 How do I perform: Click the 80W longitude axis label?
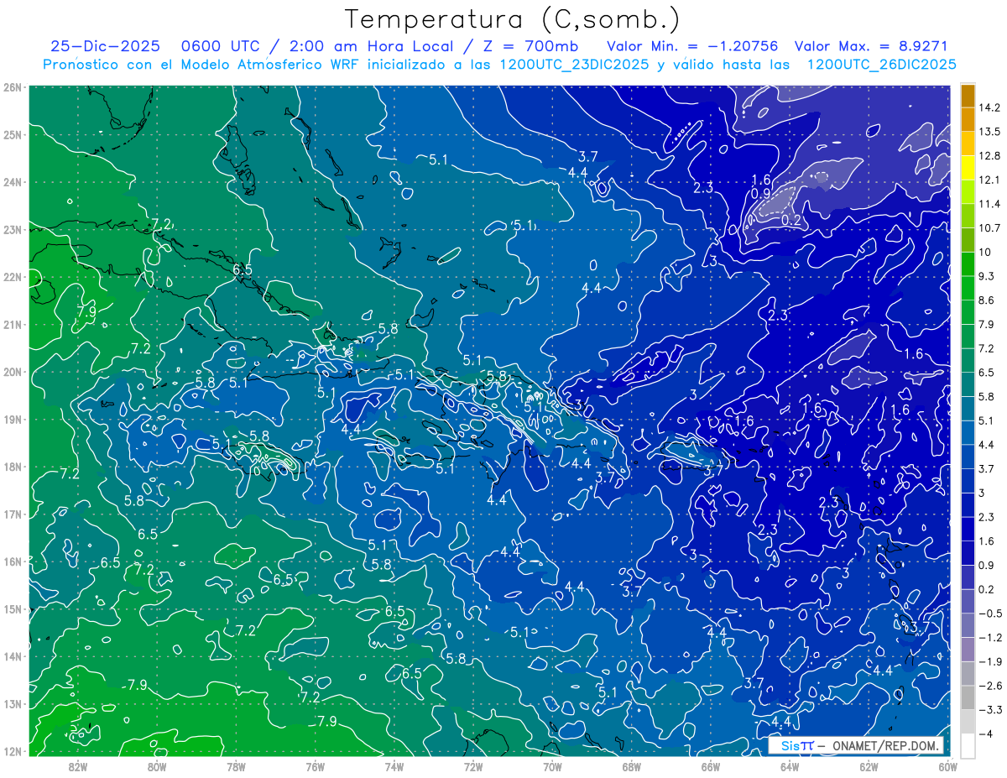click(x=156, y=765)
